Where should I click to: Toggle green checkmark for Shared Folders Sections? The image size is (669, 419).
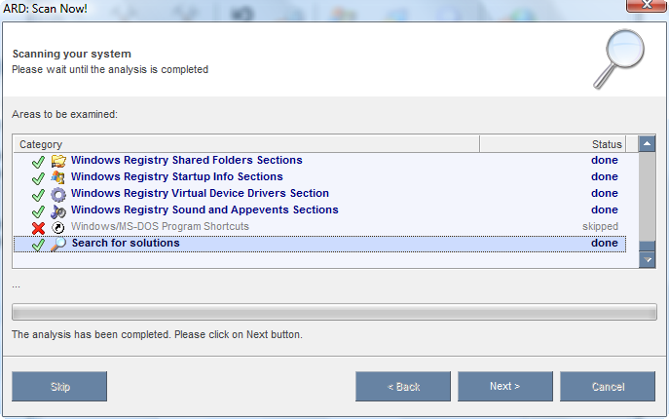click(39, 161)
